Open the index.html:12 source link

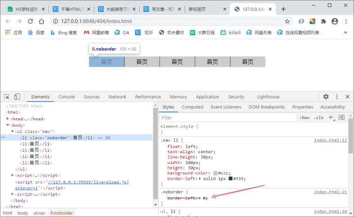tap(330, 140)
